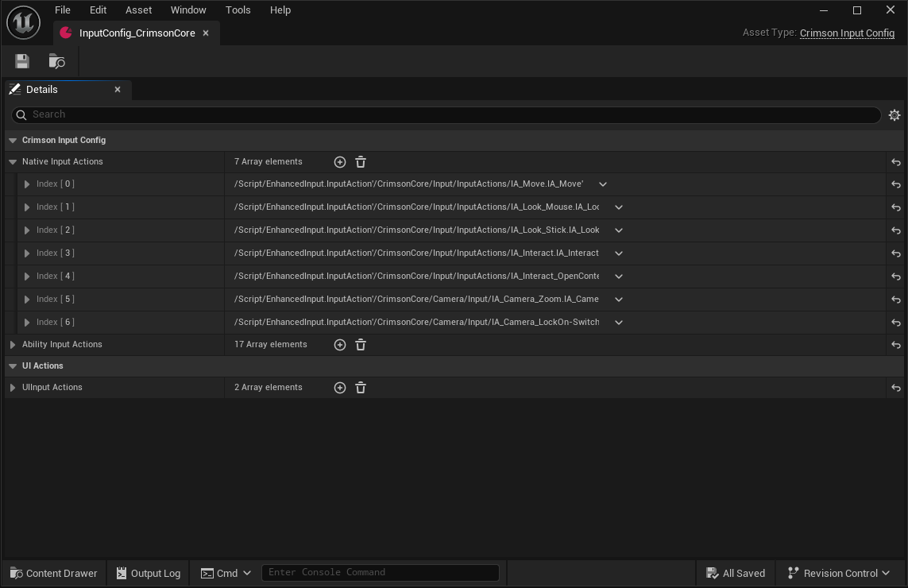The image size is (908, 588).
Task: Expand Index [ 0 ] row
Action: click(27, 184)
